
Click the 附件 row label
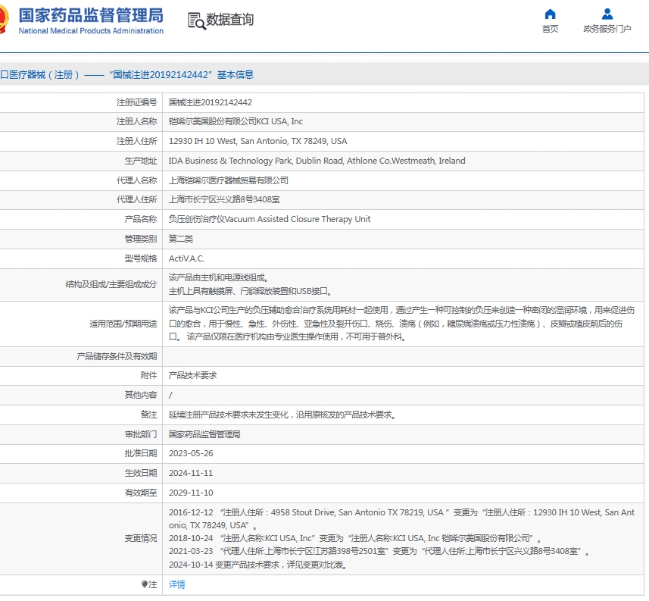point(148,375)
